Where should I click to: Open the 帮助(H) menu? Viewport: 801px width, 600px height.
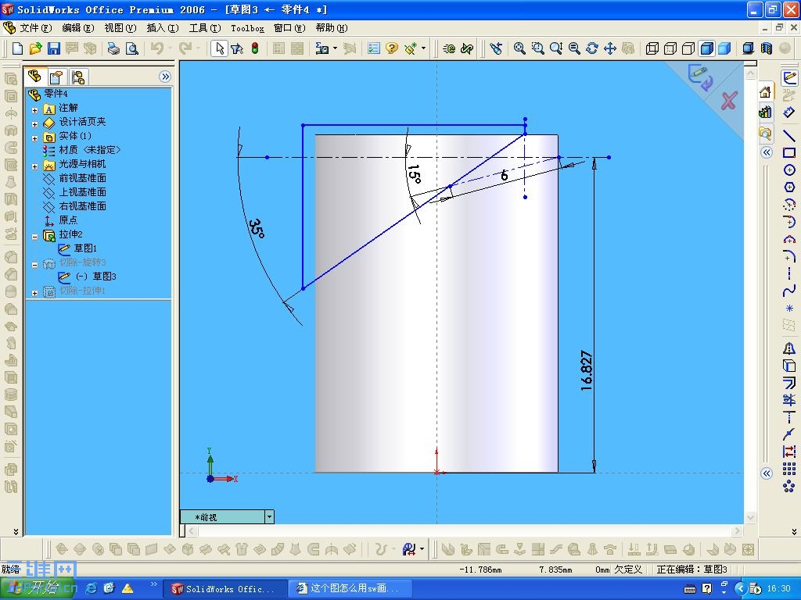click(332, 28)
